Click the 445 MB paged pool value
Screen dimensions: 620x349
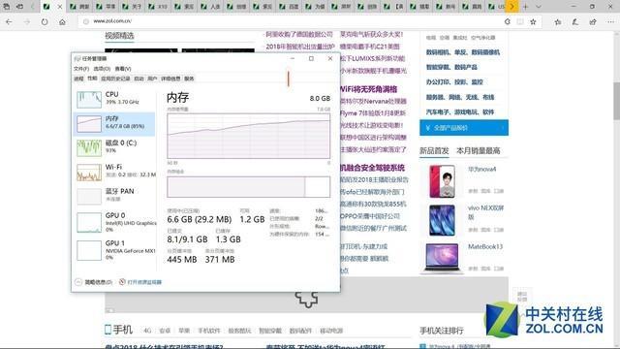click(x=182, y=260)
